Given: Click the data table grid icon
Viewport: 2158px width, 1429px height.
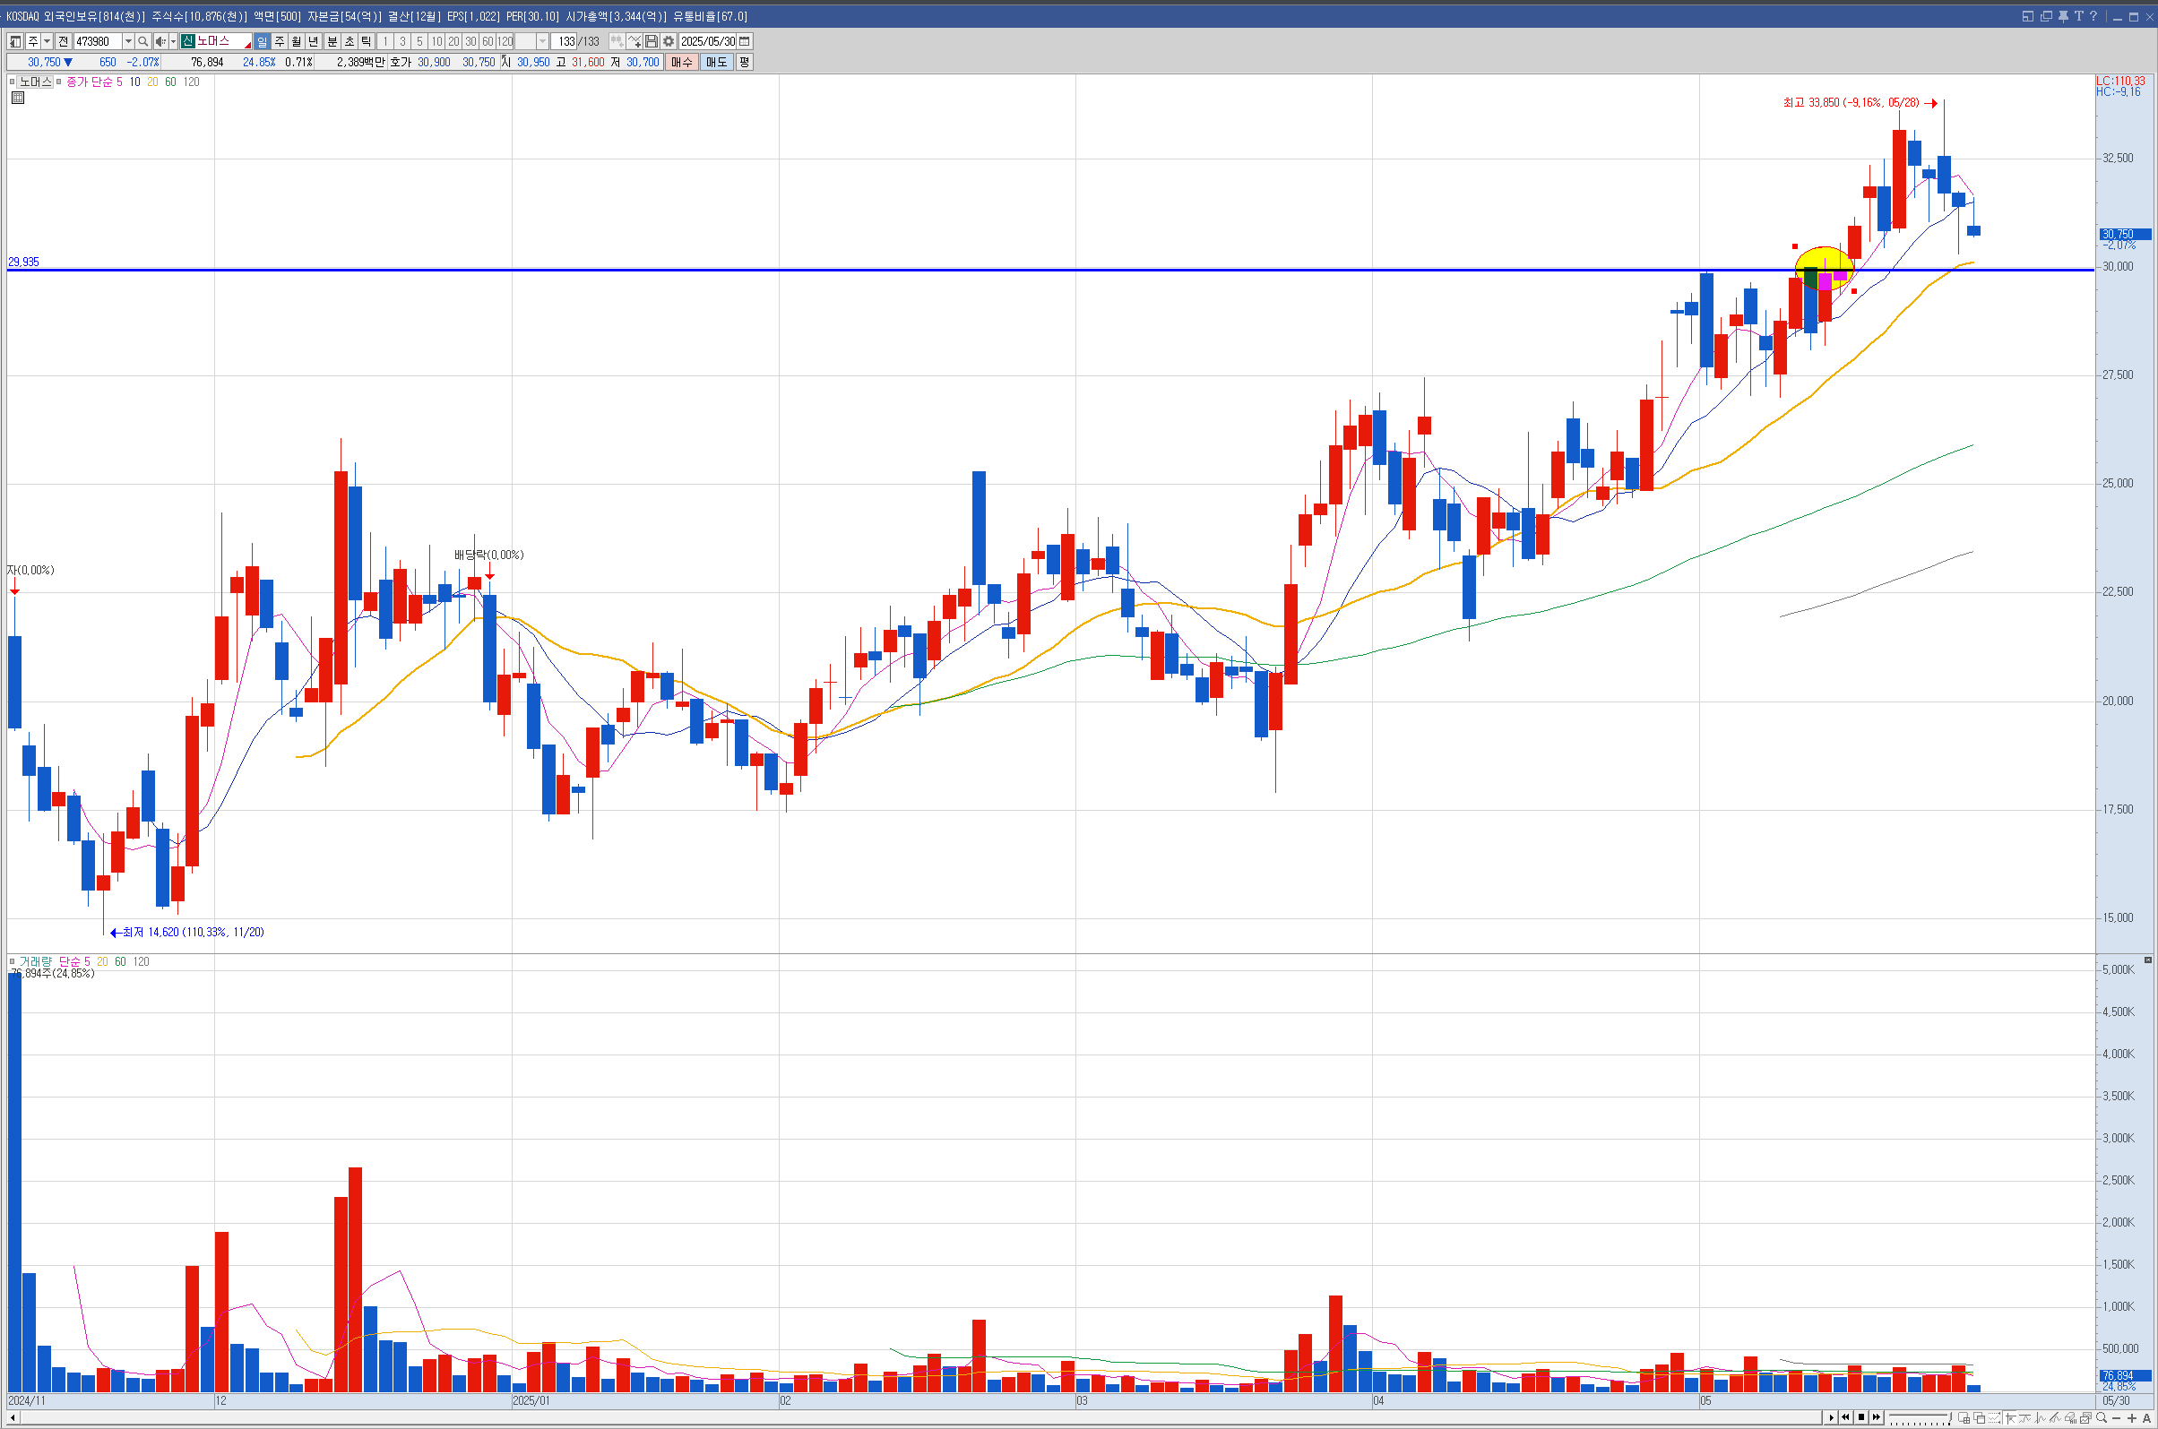Looking at the screenshot, I should 17,98.
